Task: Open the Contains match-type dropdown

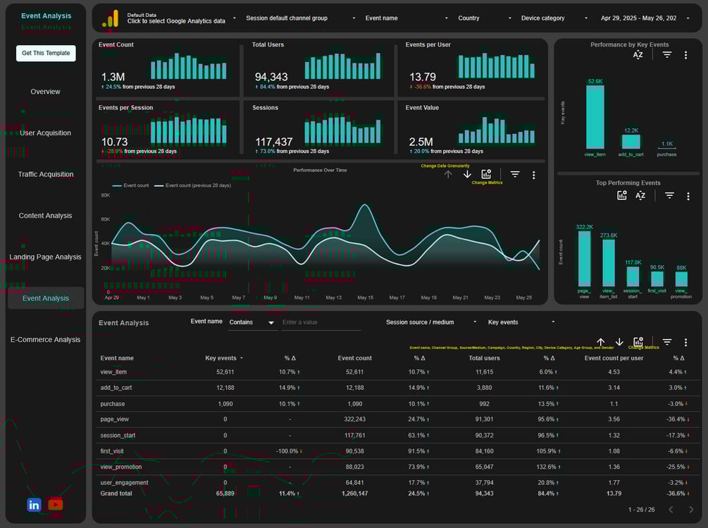Action: 251,322
